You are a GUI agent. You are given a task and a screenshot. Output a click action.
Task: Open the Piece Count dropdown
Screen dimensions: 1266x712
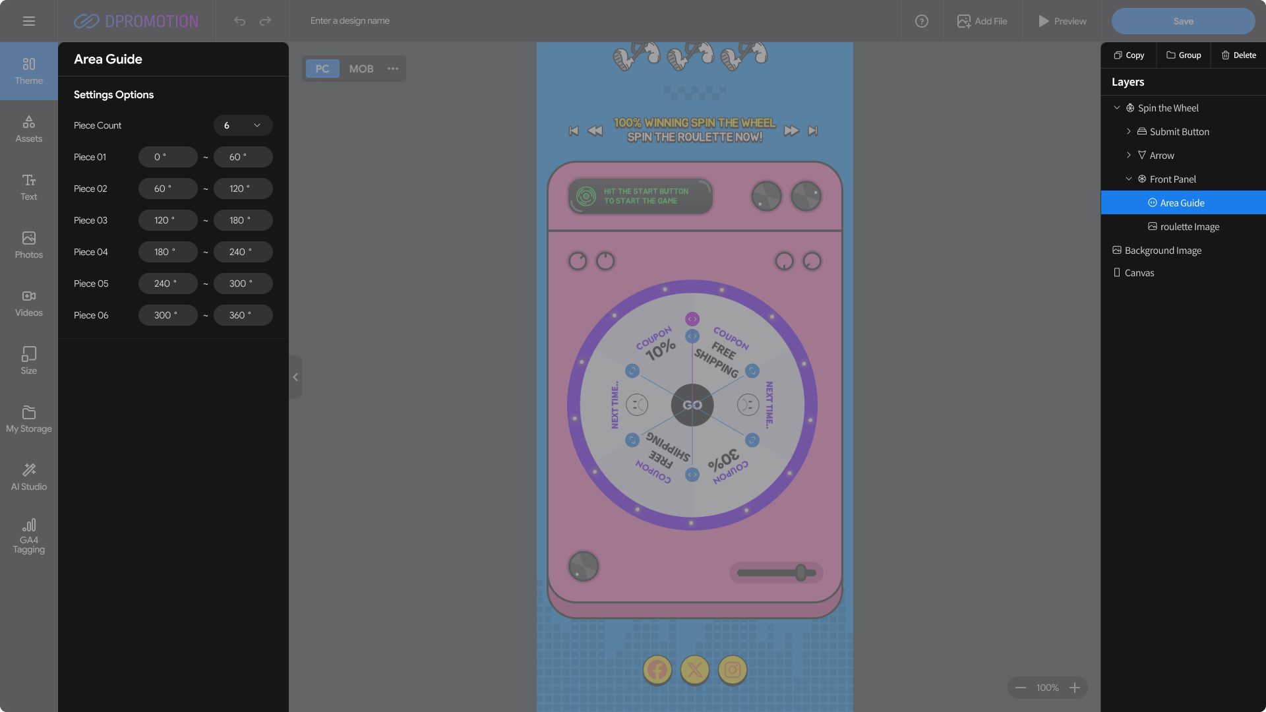243,125
